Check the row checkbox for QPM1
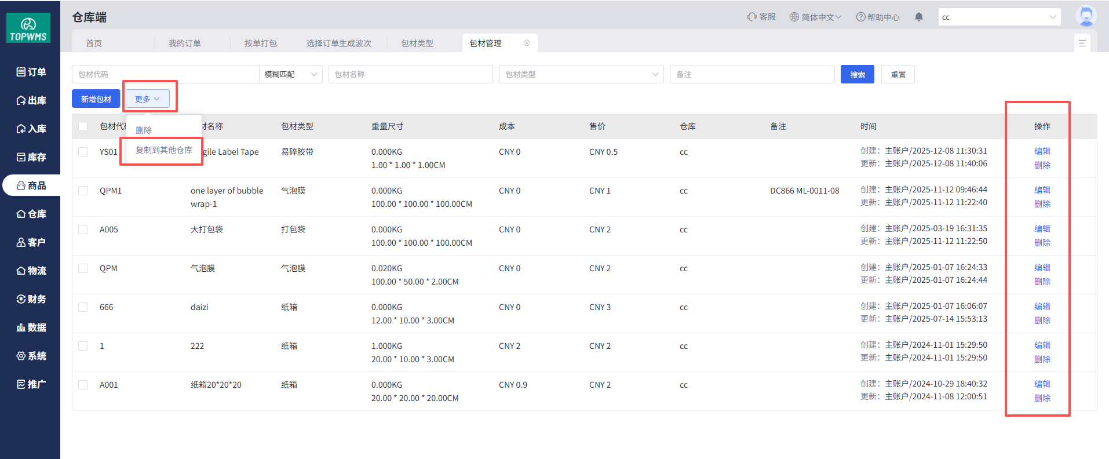Screen dimensions: 1109x459 tap(83, 191)
